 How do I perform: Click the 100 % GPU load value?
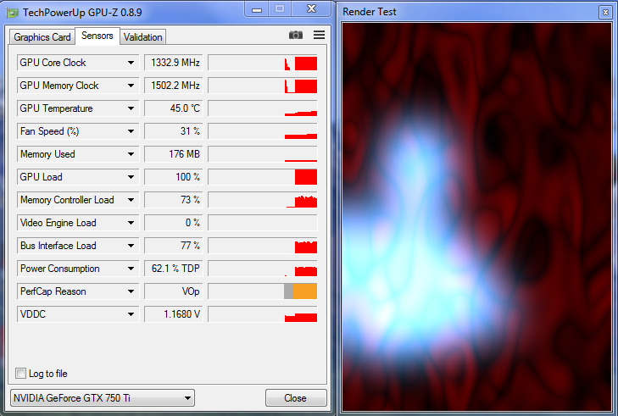pyautogui.click(x=174, y=177)
